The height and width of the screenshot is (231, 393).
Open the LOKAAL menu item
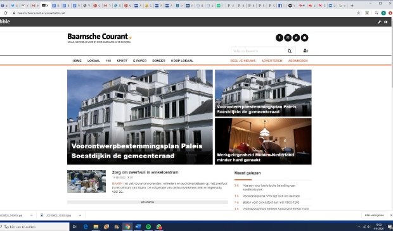(93, 61)
